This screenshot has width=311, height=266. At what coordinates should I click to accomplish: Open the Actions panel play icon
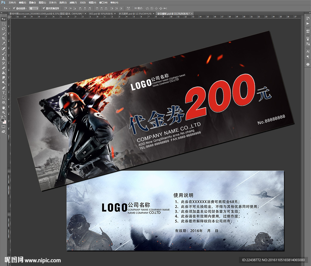click(308, 23)
